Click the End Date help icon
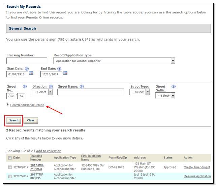This screenshot has width=218, height=187. (59, 68)
